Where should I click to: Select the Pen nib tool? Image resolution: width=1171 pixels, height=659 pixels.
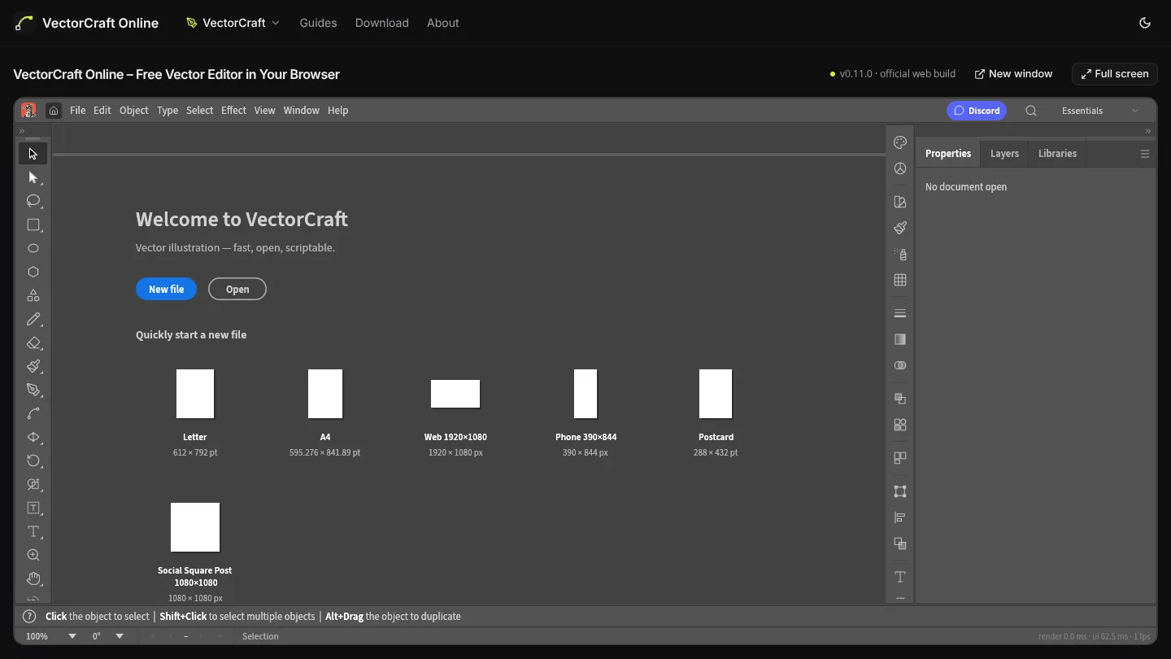tap(33, 390)
